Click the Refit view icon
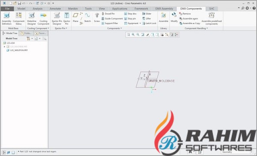Viewport: 257px width, 156px height. (128, 35)
